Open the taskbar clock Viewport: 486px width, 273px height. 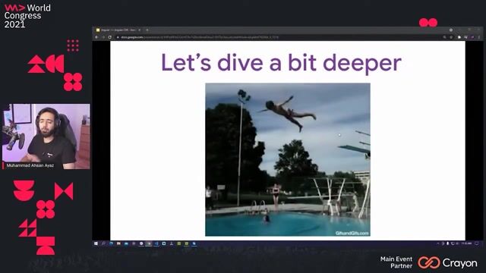coord(466,243)
